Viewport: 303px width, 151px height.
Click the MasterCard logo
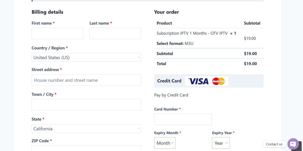[218, 81]
